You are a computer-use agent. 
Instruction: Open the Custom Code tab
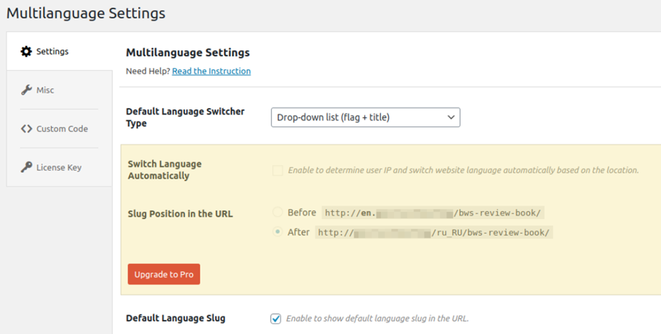[x=62, y=129]
